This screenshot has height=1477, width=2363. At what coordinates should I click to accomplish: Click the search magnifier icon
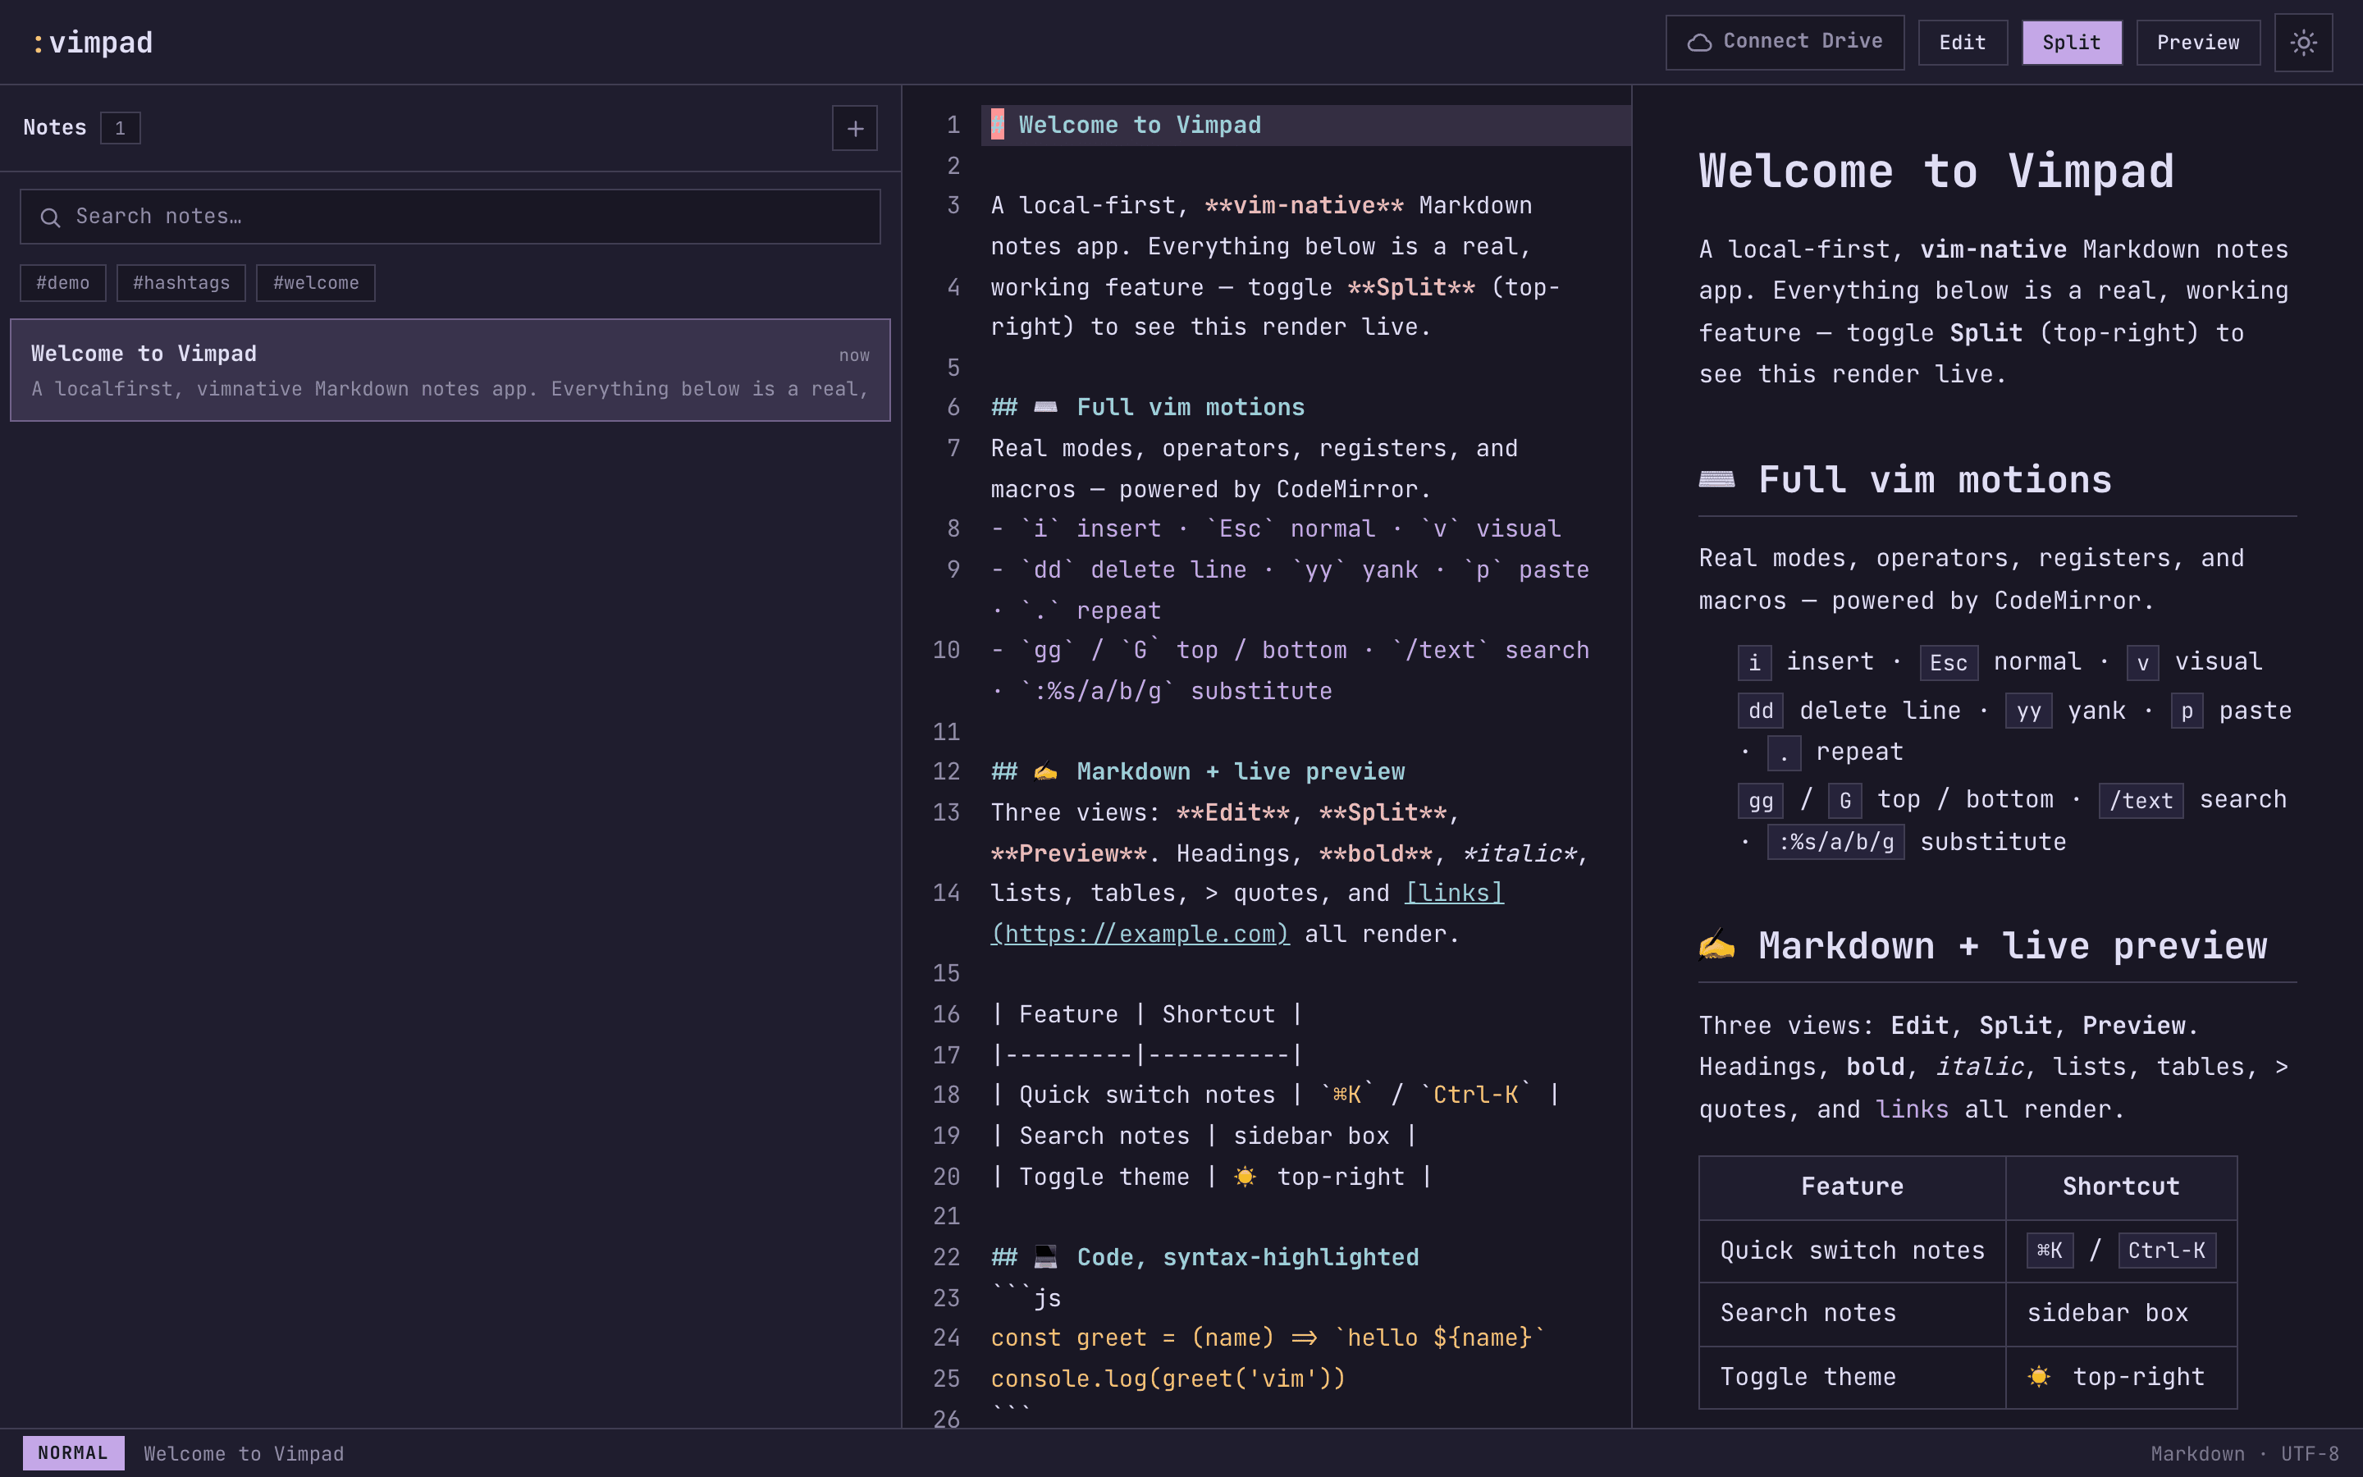point(51,217)
